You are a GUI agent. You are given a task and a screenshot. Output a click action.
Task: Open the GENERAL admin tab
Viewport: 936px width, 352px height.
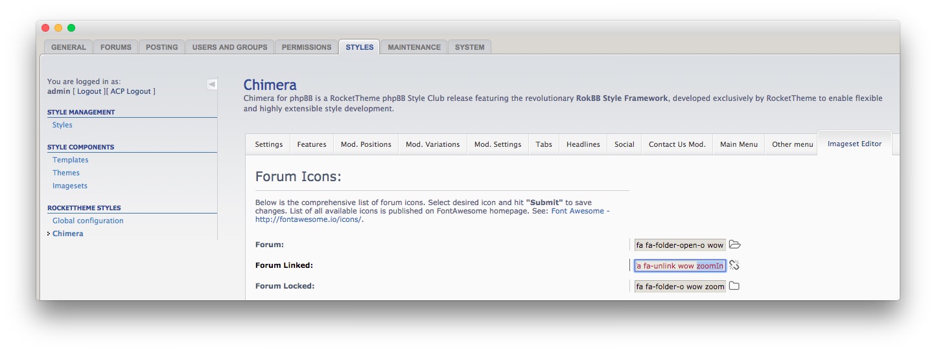[x=69, y=47]
